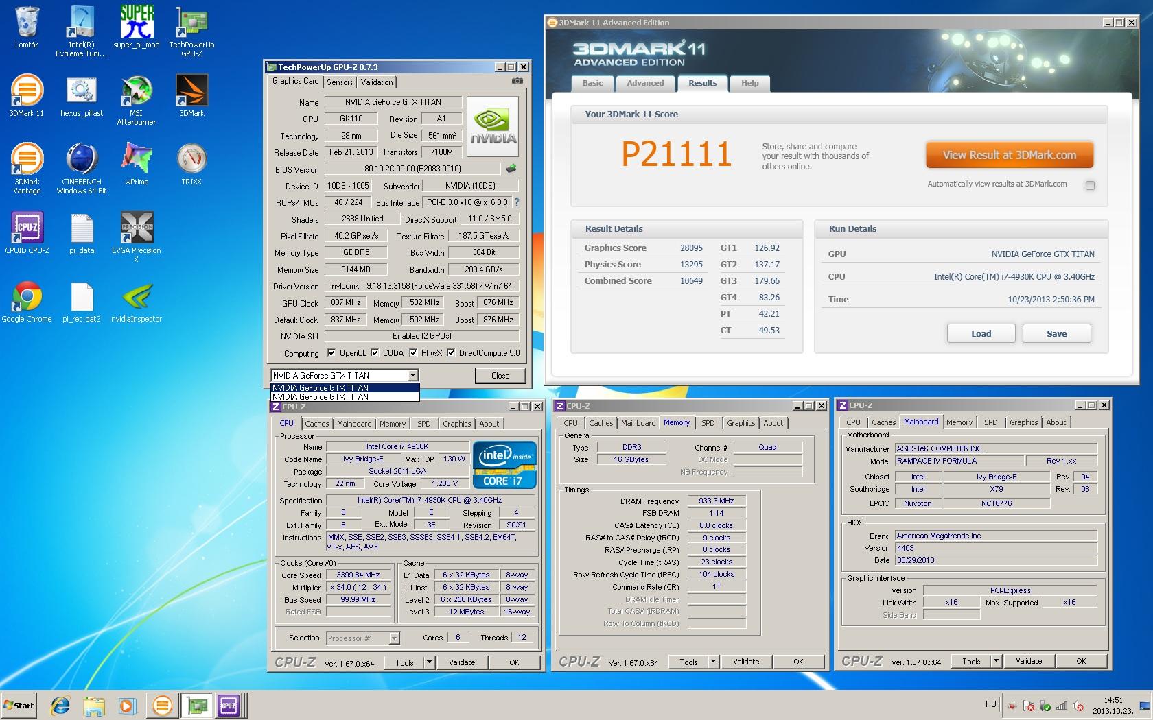This screenshot has width=1153, height=720.
Task: Click the network signal icon in tray
Action: point(1062,706)
